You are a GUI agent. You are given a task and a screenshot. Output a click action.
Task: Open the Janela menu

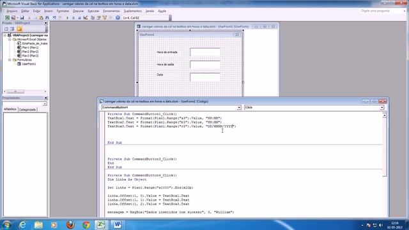(x=150, y=11)
